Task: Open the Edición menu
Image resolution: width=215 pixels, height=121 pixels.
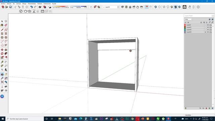Action: pos(9,4)
